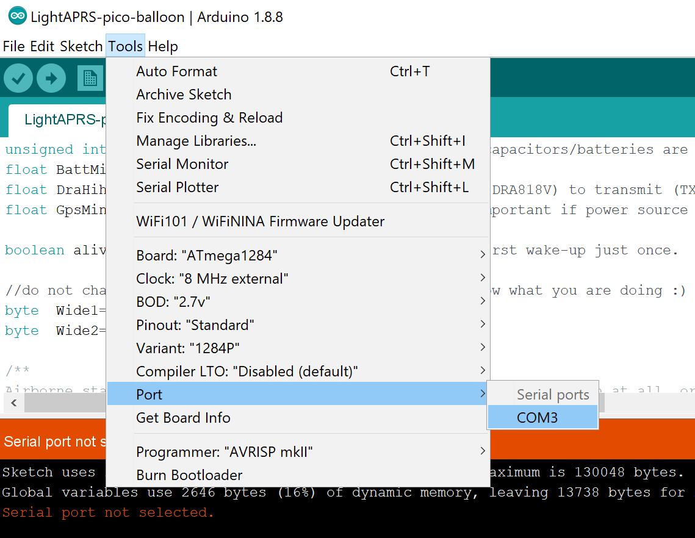The height and width of the screenshot is (538, 695).
Task: Expand the Pinout: "Standard" submenu
Action: 298,325
